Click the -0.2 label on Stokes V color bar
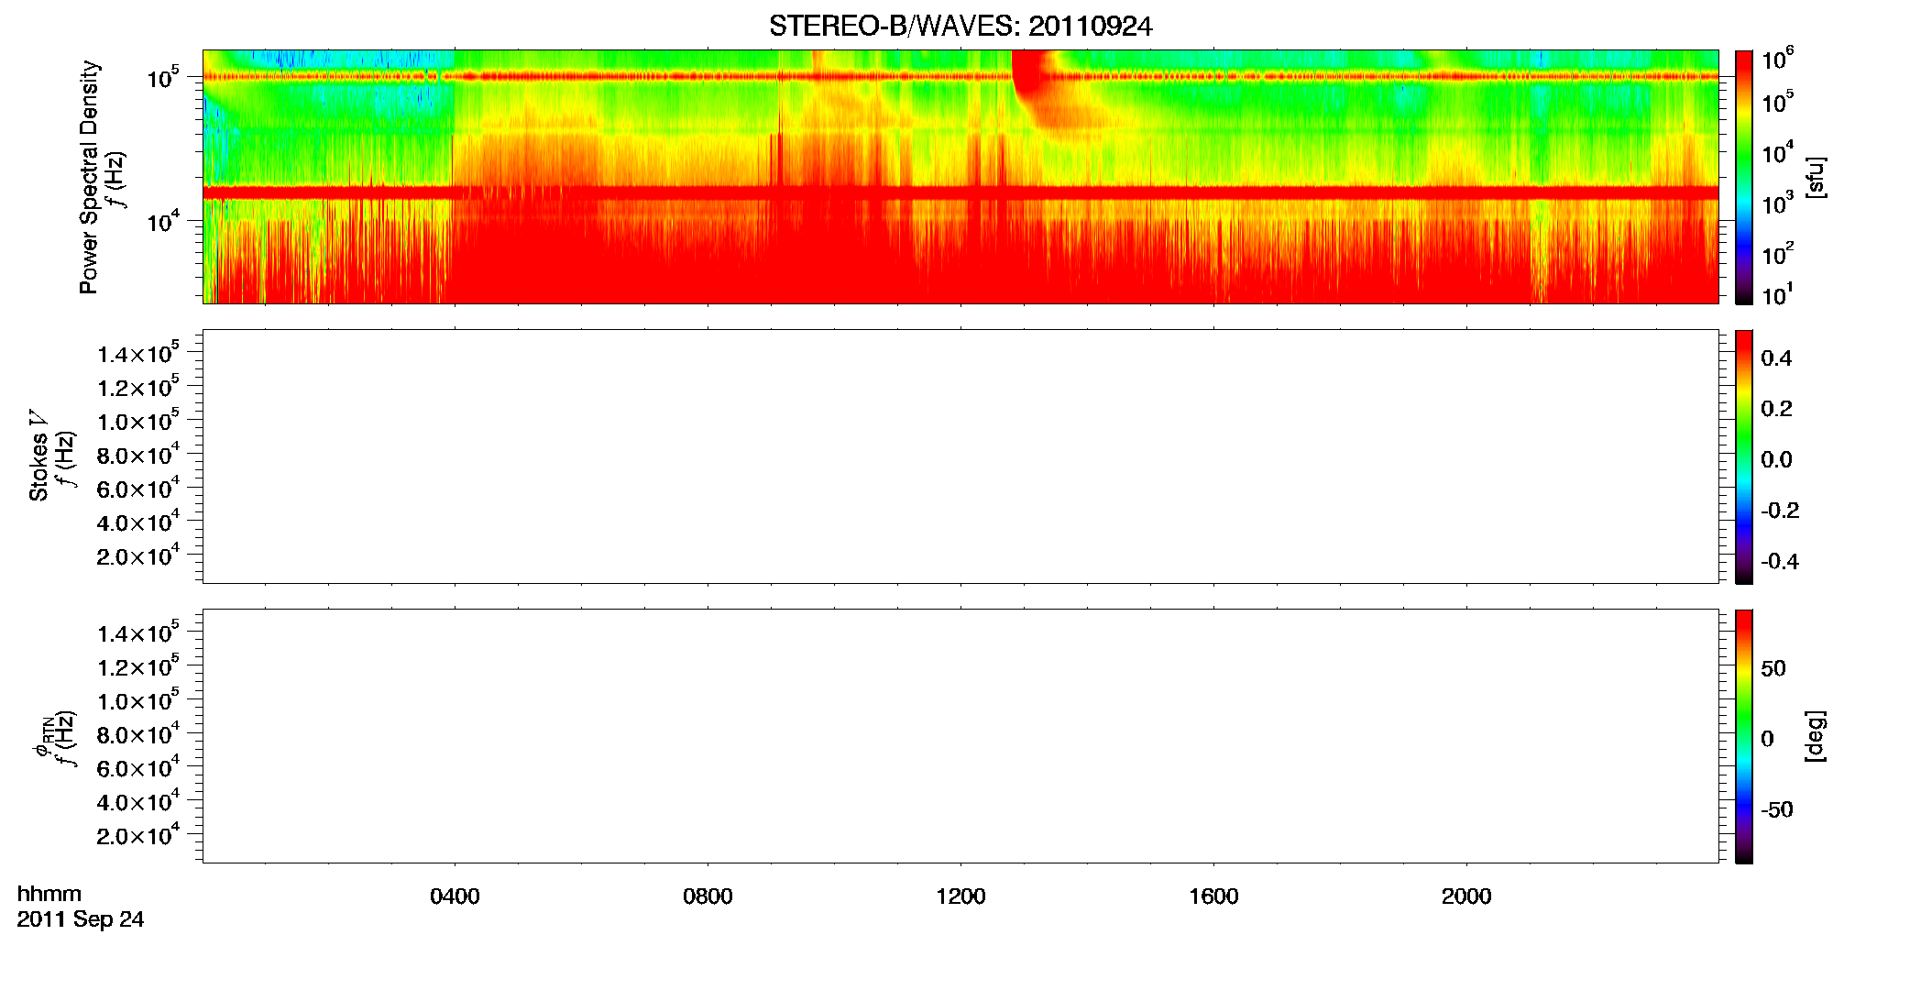1921x990 pixels. 1780,511
